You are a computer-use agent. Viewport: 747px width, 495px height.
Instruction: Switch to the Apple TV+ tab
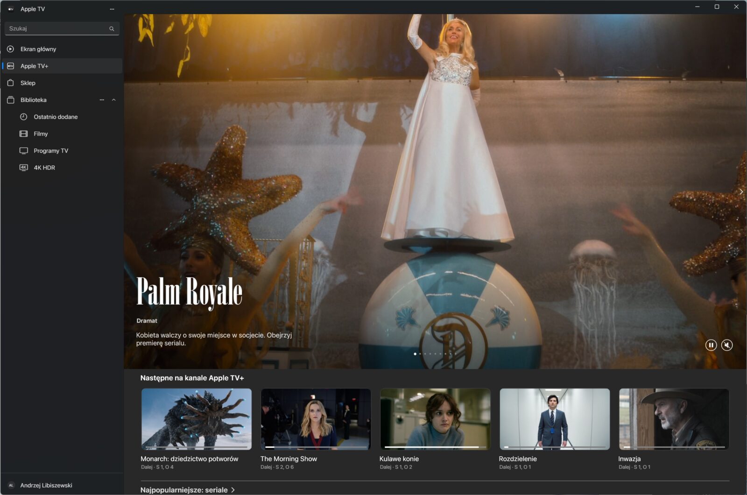click(x=34, y=66)
